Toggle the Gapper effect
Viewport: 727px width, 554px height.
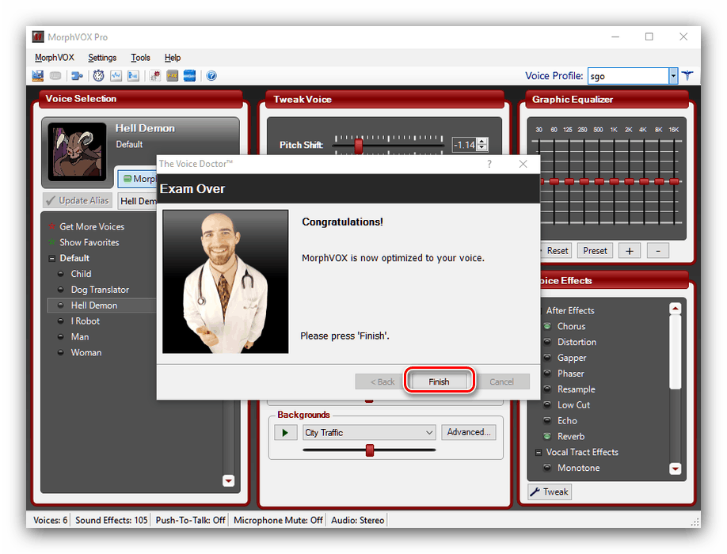point(547,358)
